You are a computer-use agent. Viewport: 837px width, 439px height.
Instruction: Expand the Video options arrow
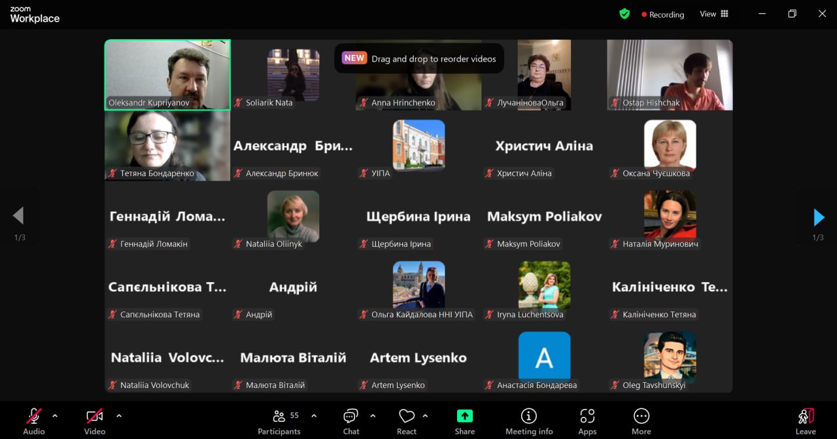[x=118, y=415]
